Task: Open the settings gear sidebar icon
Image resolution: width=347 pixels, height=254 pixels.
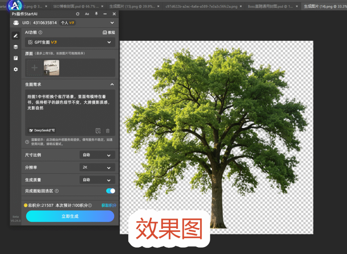Action: [16, 69]
